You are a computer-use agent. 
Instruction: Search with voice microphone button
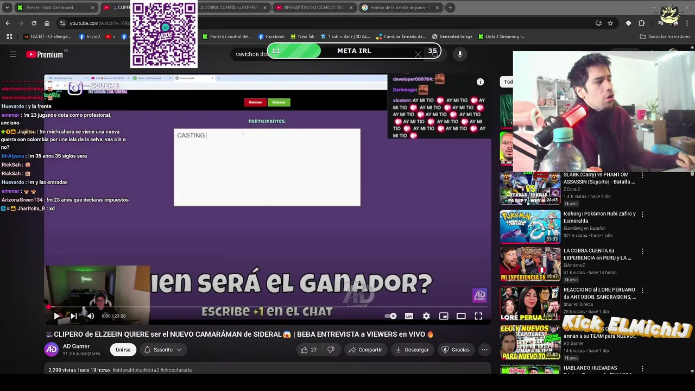point(460,54)
